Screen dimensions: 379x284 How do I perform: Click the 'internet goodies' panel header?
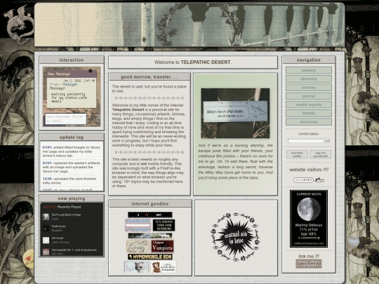point(150,204)
